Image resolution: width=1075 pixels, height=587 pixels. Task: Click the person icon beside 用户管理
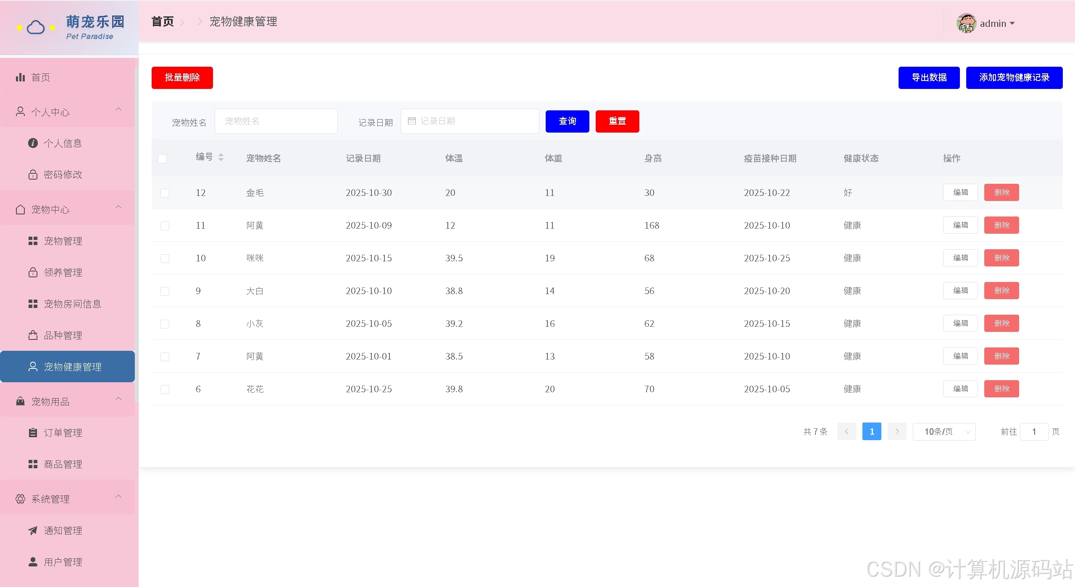pos(33,562)
